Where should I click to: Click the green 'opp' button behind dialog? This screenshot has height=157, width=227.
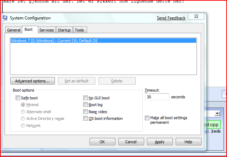(214, 124)
